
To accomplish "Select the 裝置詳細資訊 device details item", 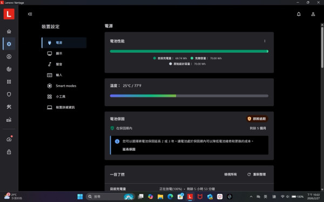I will click(64, 107).
